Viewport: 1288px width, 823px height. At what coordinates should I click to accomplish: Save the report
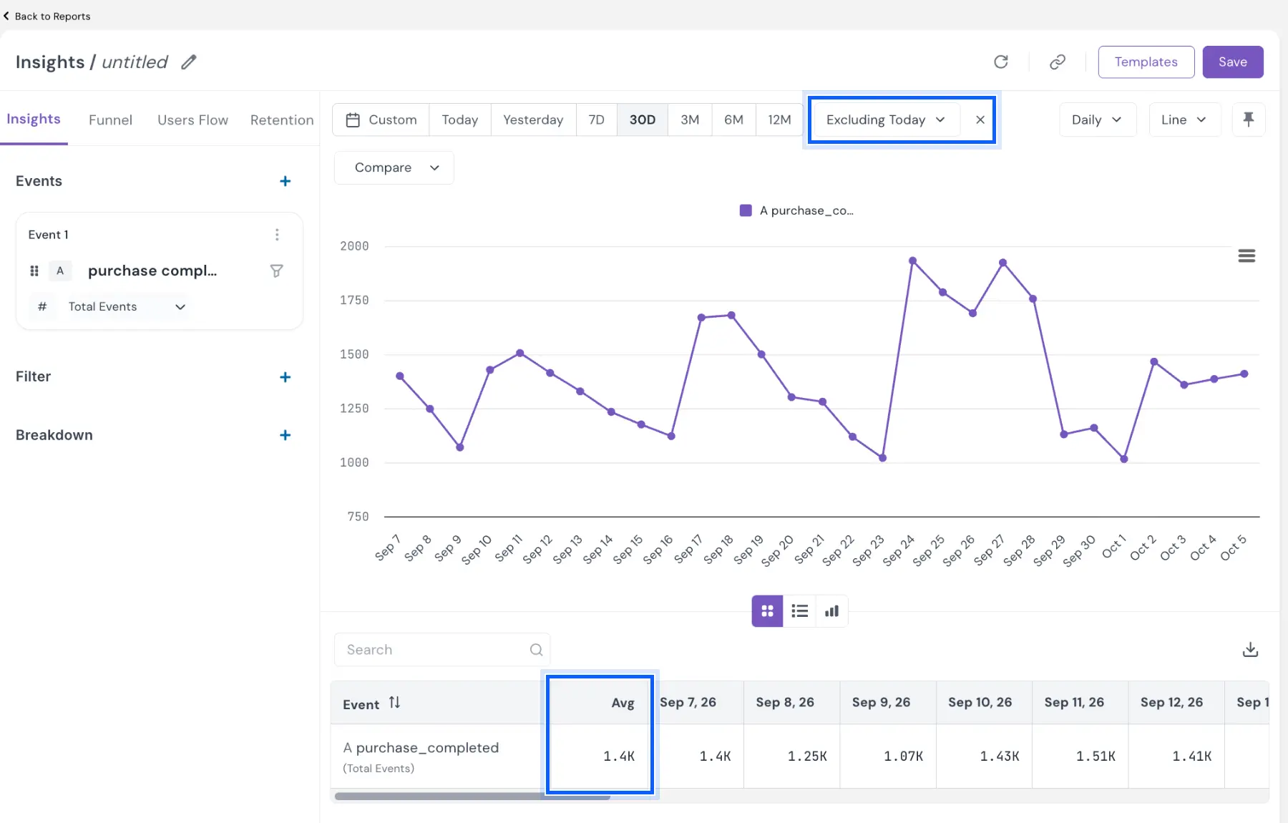click(x=1232, y=62)
